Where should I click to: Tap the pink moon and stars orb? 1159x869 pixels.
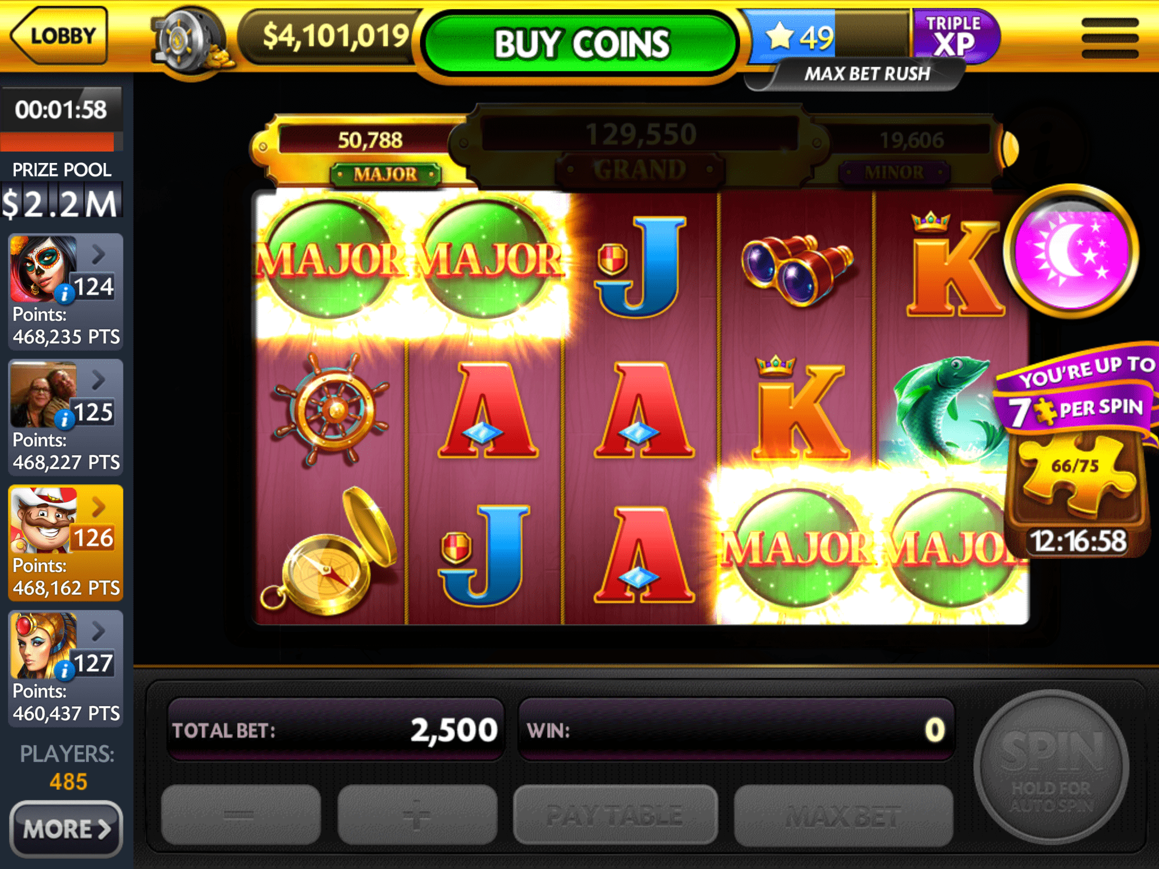1071,251
